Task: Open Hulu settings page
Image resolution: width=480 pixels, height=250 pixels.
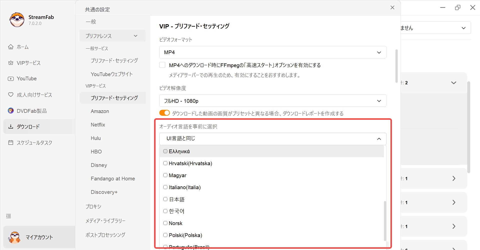Action: click(x=96, y=138)
